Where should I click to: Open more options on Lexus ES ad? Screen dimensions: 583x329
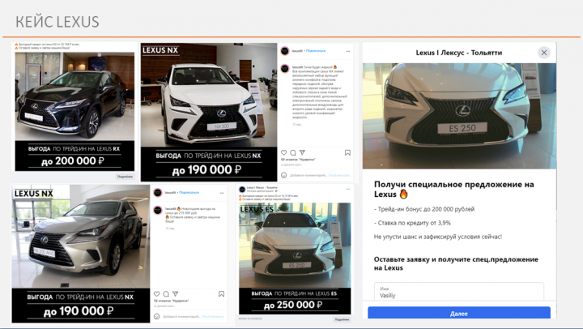(348, 189)
